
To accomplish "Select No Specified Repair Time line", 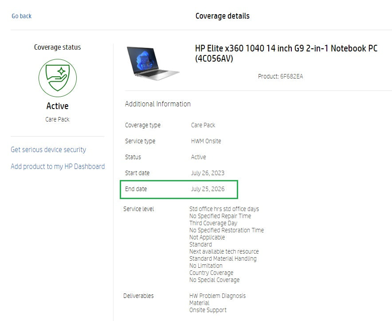I will point(220,216).
